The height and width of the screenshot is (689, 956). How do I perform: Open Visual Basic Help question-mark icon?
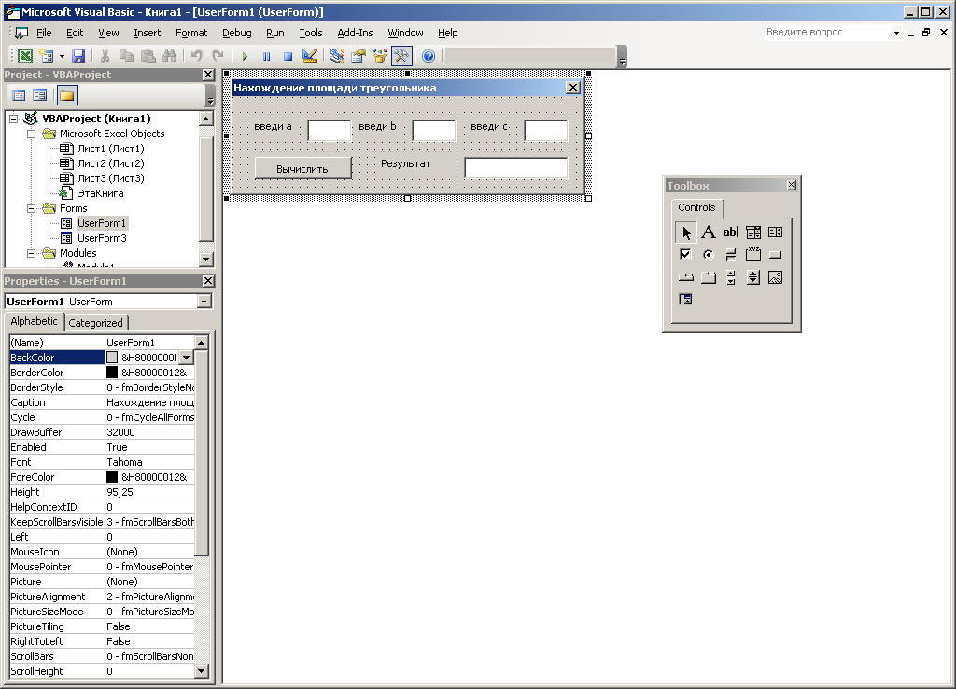(x=429, y=56)
